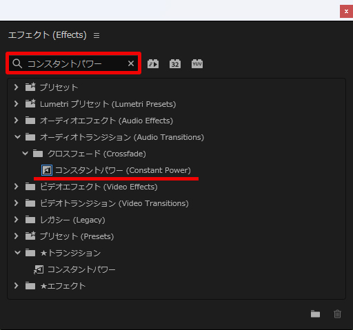
Task: Click the trash delete custom items icon
Action: [x=337, y=313]
